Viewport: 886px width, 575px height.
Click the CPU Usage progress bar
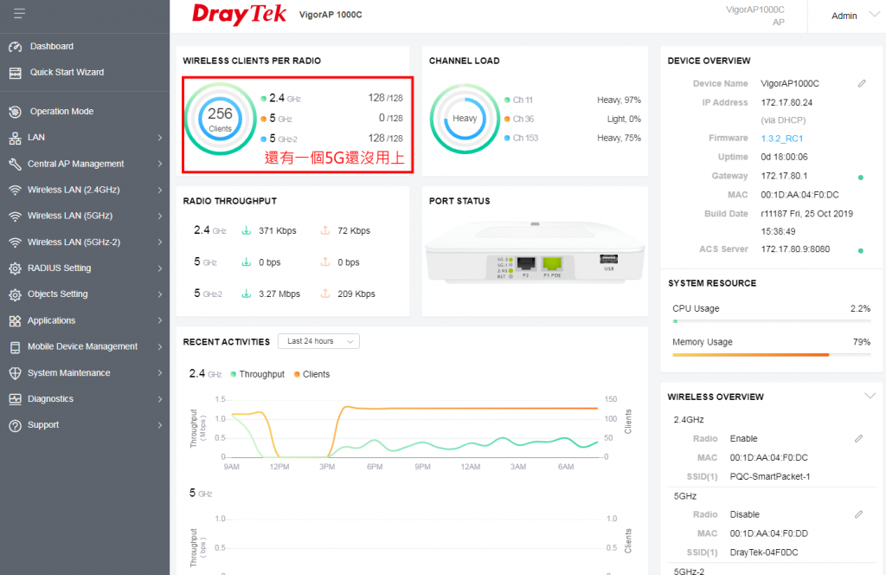pos(771,321)
